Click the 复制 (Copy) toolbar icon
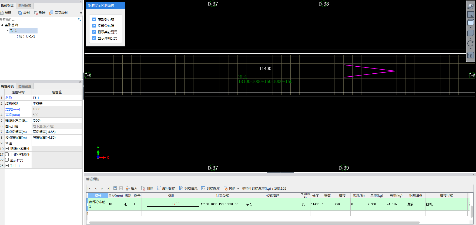This screenshot has height=225, width=476. (x=20, y=13)
